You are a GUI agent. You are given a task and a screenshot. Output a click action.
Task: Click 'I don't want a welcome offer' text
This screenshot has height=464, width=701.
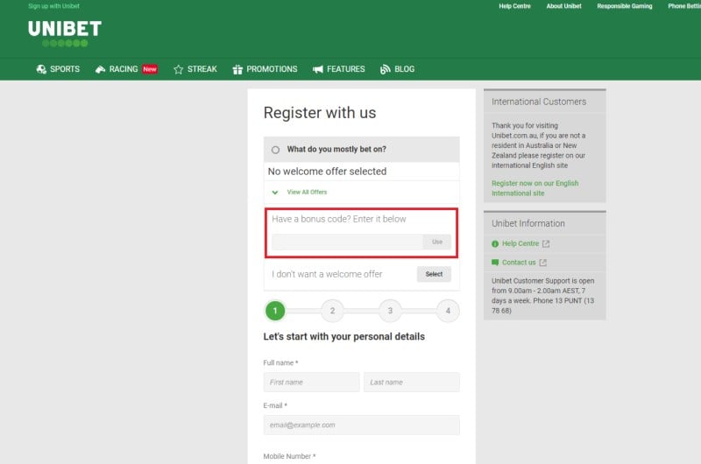pos(327,274)
